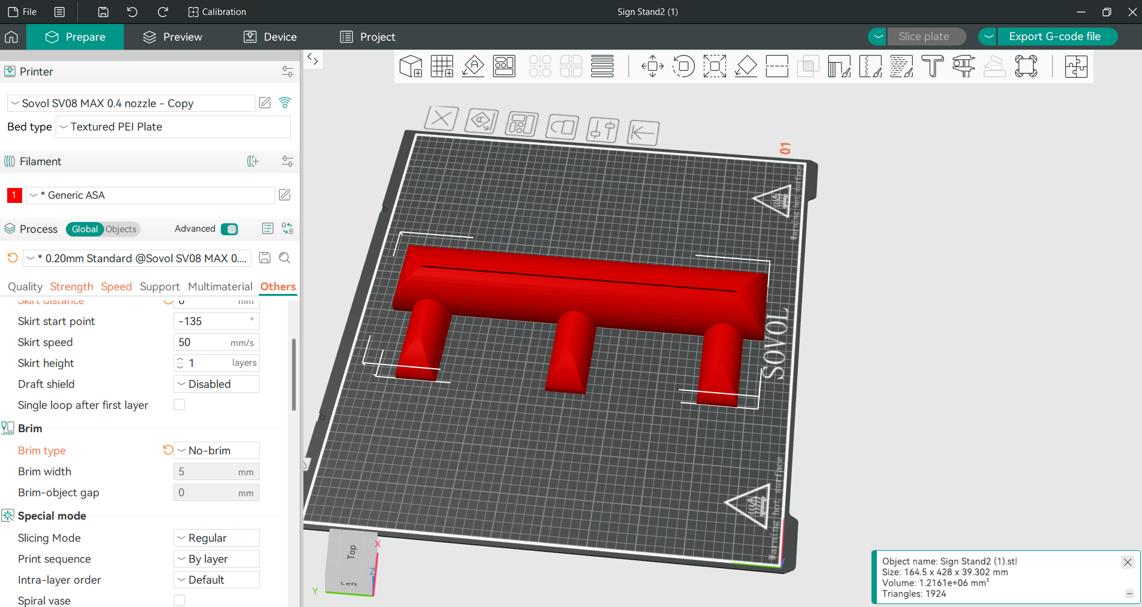1142x607 pixels.
Task: Open the Generic ASA filament dropdown
Action: click(150, 195)
